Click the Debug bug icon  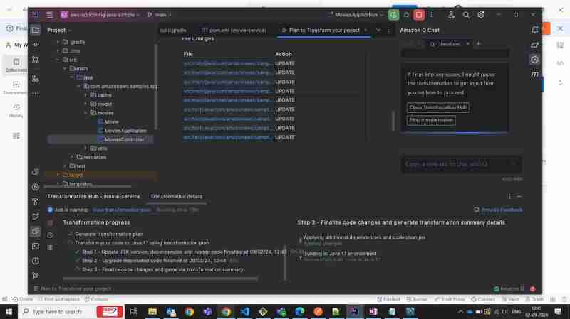pos(406,15)
